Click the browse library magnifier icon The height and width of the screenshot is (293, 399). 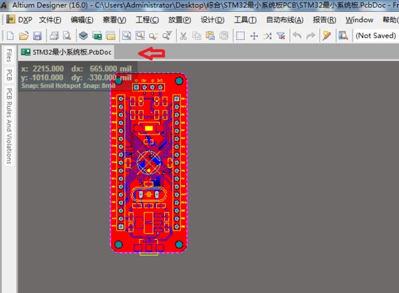click(x=343, y=36)
